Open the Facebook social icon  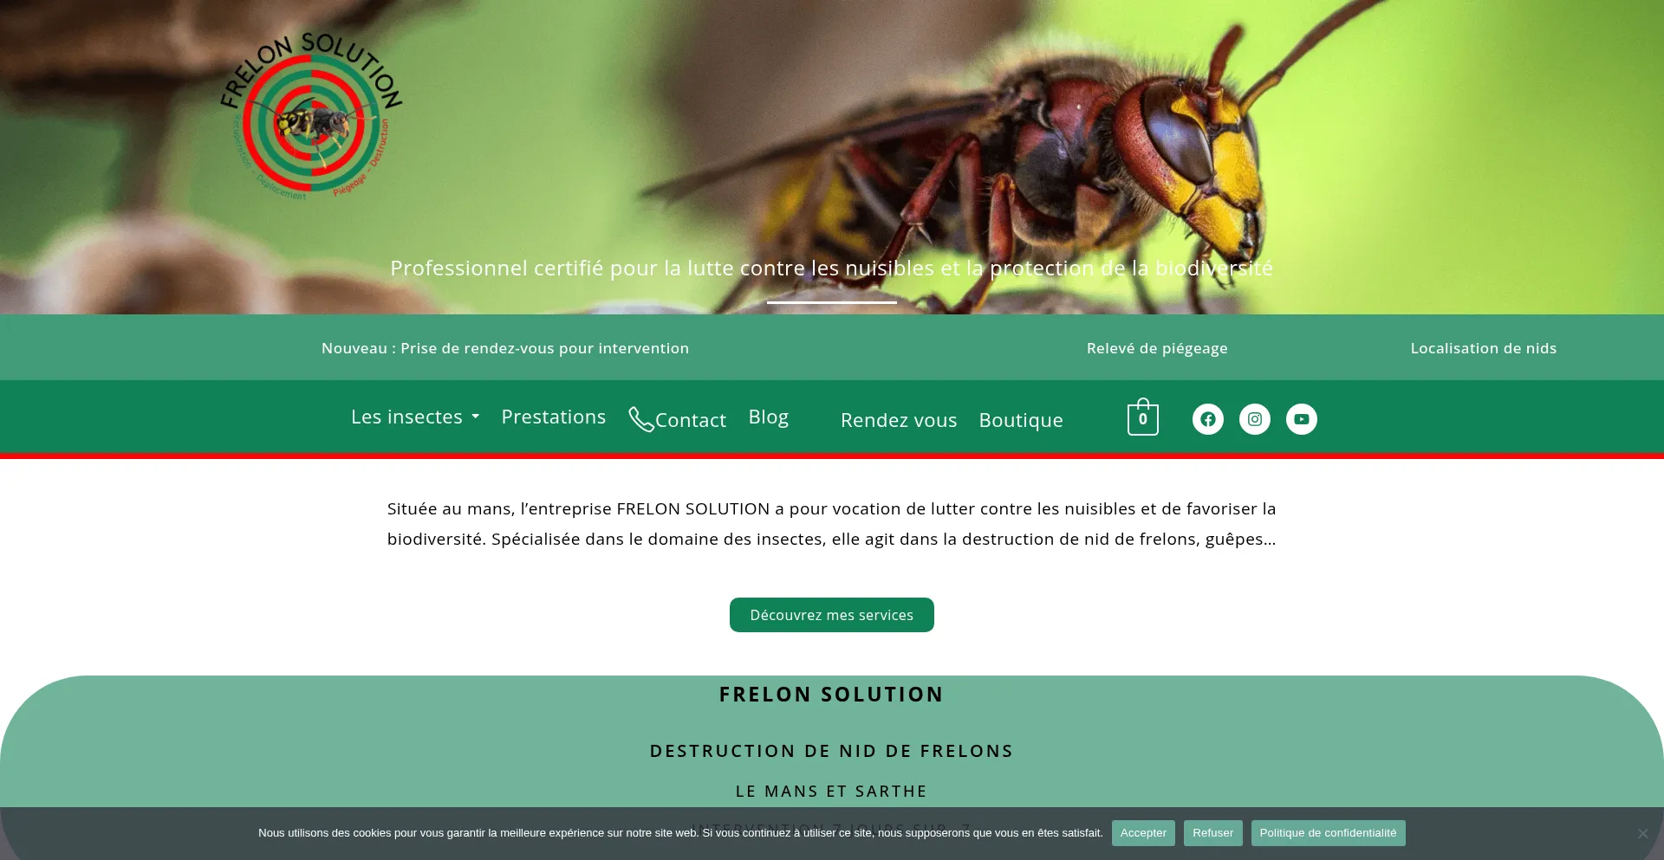pos(1207,419)
